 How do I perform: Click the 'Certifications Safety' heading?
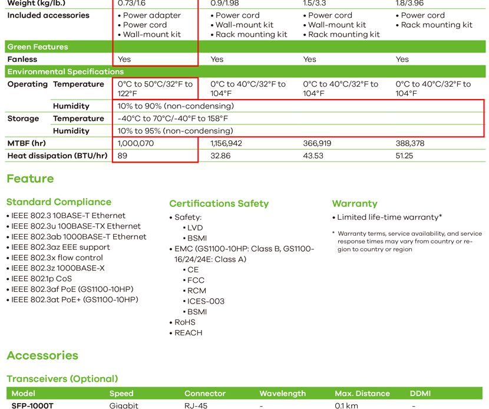tap(219, 204)
